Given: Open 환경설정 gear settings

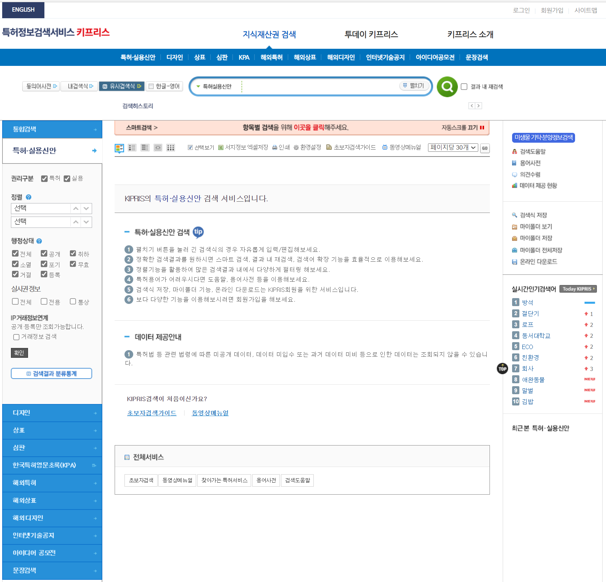Looking at the screenshot, I should 307,147.
